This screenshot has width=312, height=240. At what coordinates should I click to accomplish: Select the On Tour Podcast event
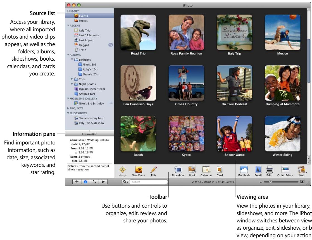tap(234, 83)
